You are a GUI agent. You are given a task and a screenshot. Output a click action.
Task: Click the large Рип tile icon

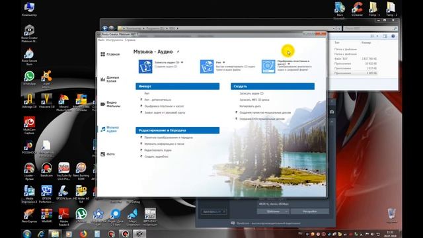coord(207,66)
